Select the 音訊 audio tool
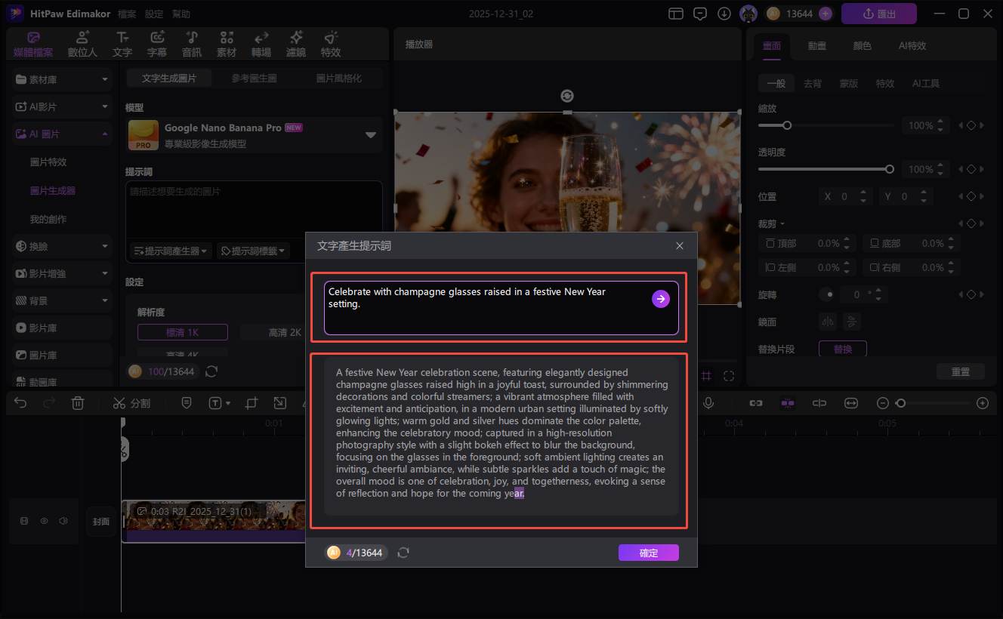Screen dimensions: 1003x619 coord(192,45)
